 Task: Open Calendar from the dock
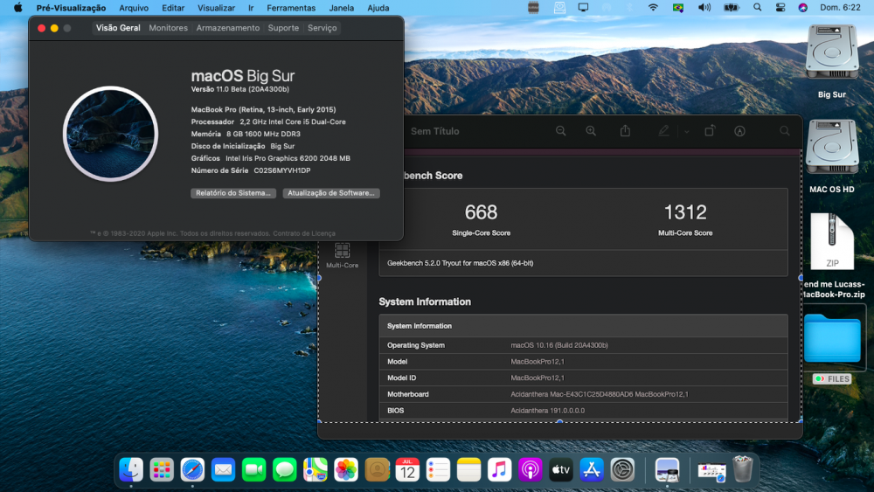pyautogui.click(x=407, y=469)
